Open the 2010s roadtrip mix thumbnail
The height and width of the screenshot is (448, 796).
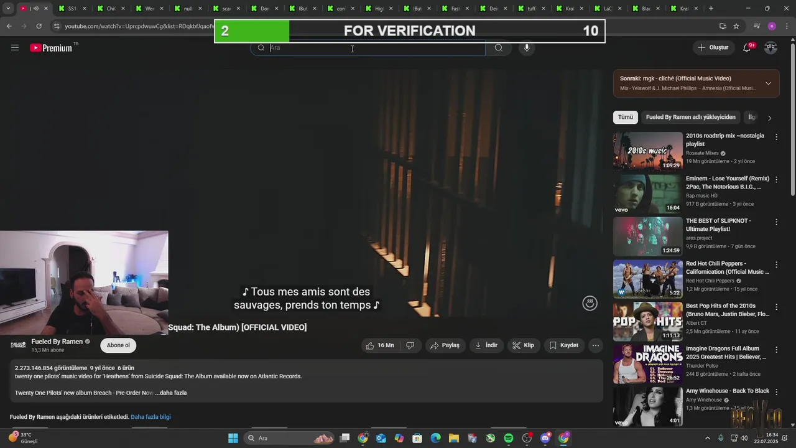coord(648,151)
